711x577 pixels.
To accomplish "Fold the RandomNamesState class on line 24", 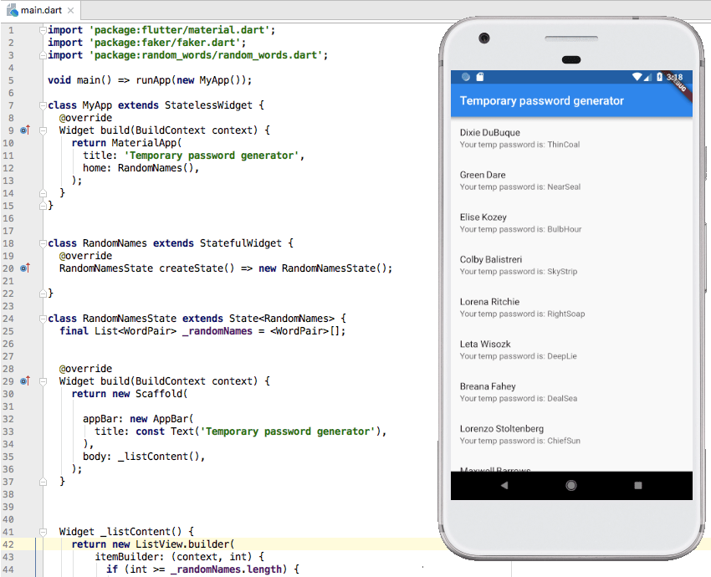I will point(43,319).
